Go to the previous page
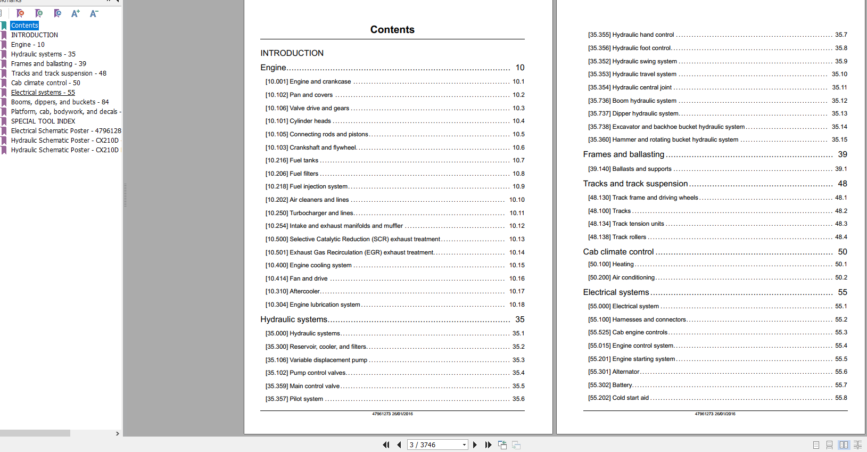This screenshot has width=867, height=452. tap(399, 445)
